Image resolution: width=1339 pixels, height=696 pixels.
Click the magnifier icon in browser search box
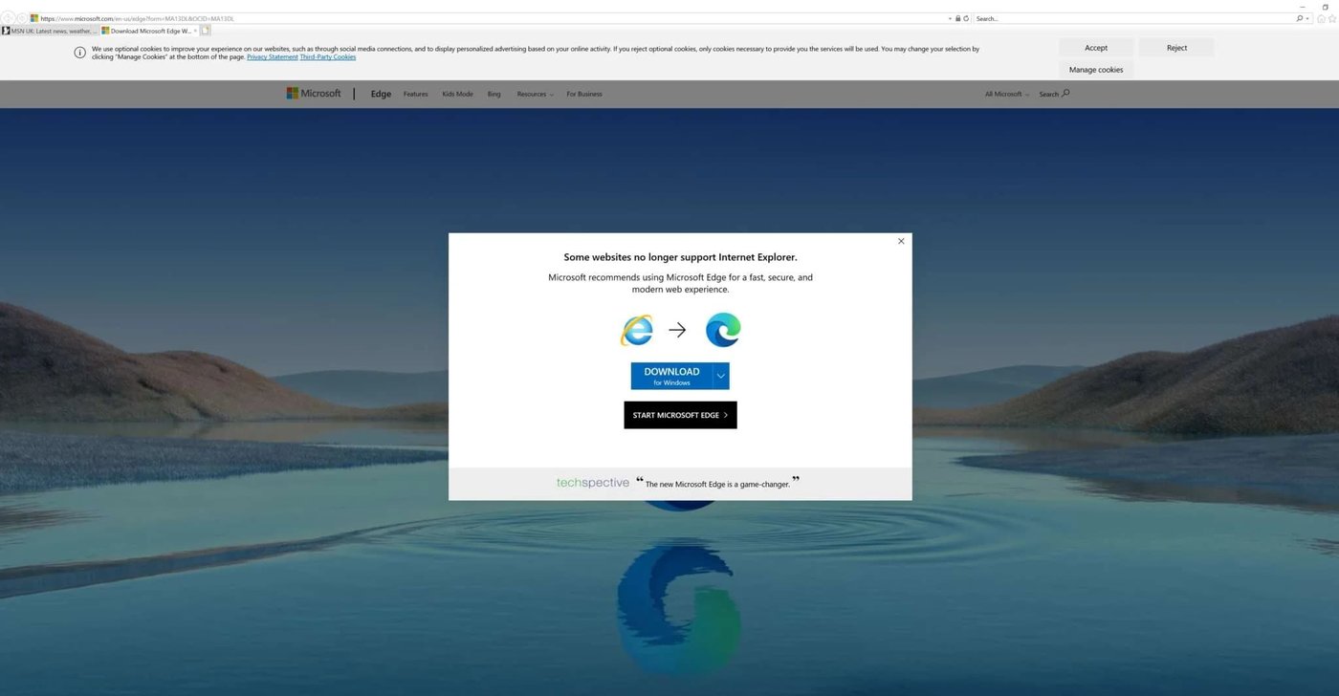coord(1300,18)
